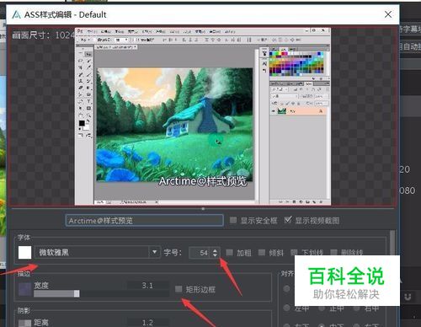
Task: Enable the 显示安全框 checkbox
Action: [233, 220]
